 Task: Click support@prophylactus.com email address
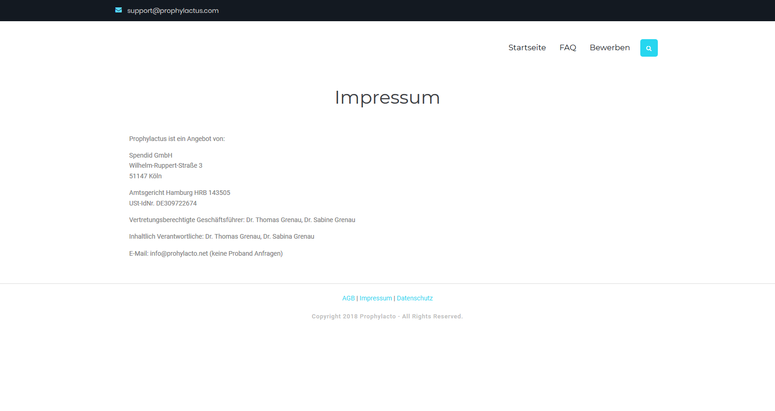(173, 11)
